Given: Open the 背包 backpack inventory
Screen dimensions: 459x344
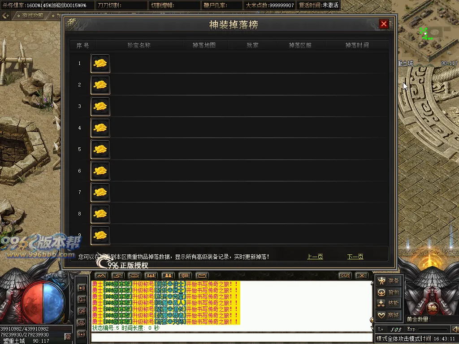Looking at the screenshot, I should (388, 292).
